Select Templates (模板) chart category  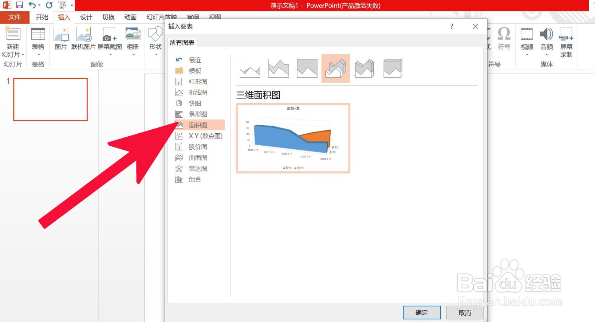(x=199, y=71)
